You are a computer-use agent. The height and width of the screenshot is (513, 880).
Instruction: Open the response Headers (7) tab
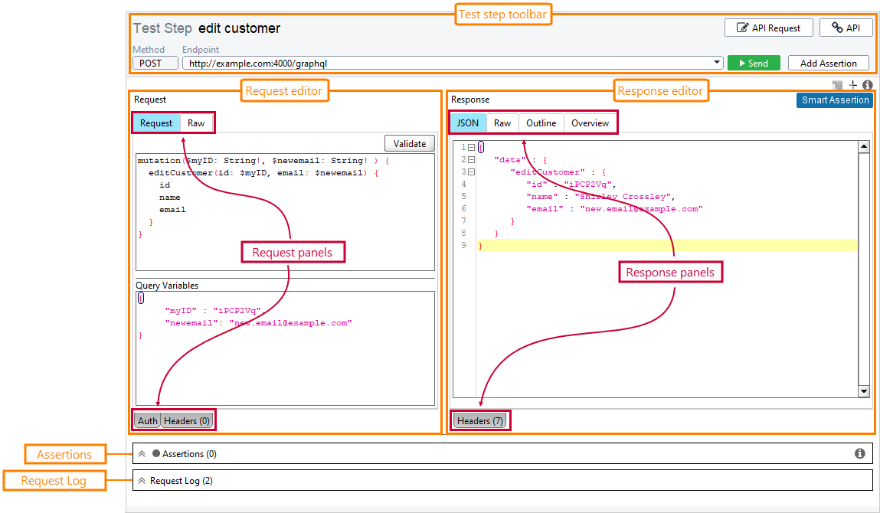pyautogui.click(x=480, y=420)
